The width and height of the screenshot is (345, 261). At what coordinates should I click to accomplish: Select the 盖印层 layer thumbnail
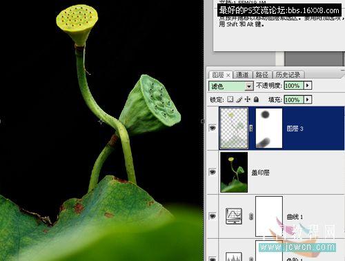click(x=234, y=172)
